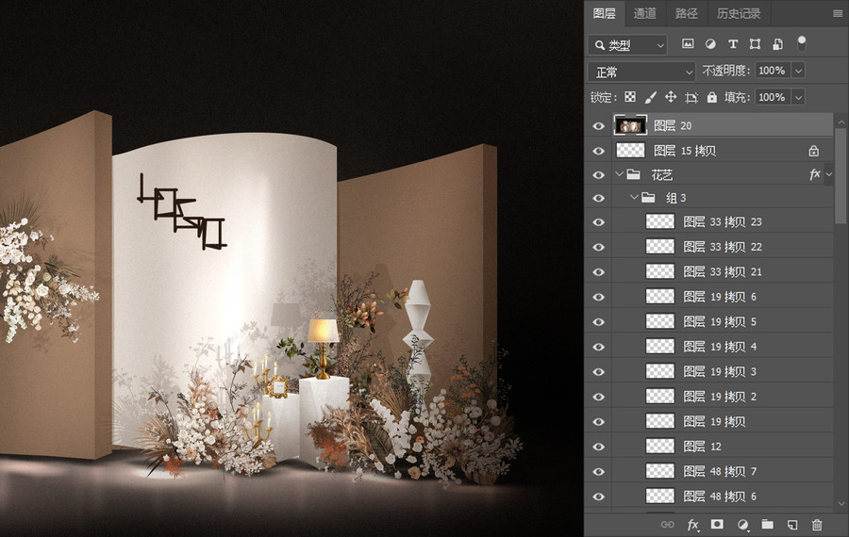Hide layer 图层 33 拷贝 23
Image resolution: width=849 pixels, height=537 pixels.
click(x=598, y=222)
